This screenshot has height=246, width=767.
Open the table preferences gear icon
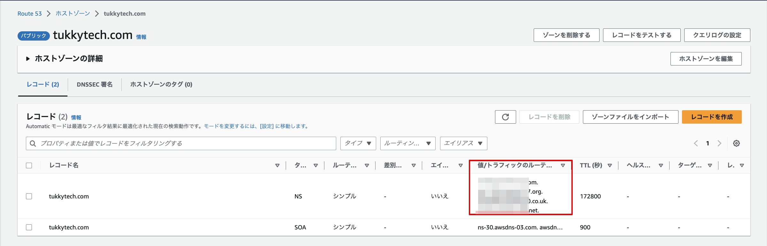pyautogui.click(x=736, y=143)
